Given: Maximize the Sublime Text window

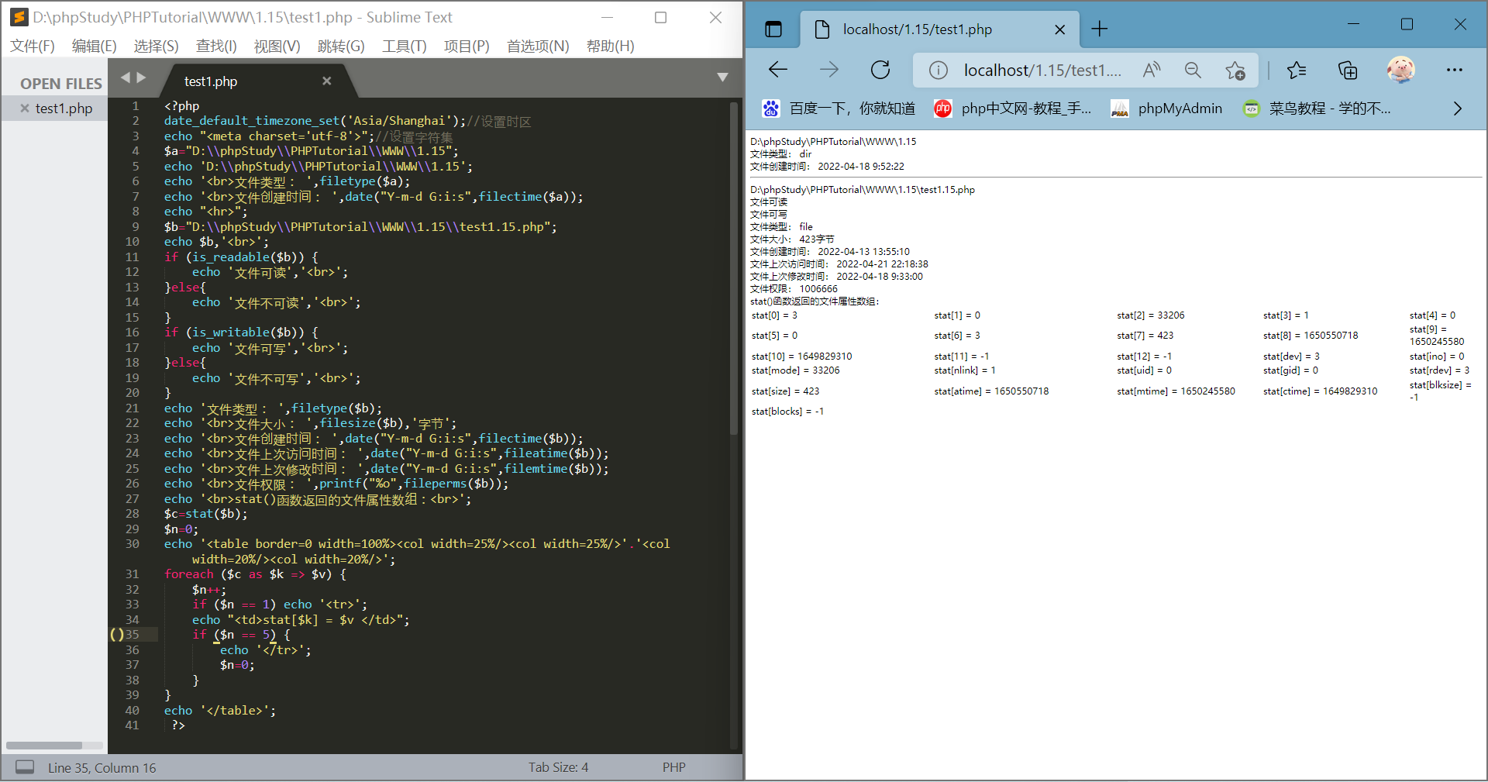Looking at the screenshot, I should [660, 17].
